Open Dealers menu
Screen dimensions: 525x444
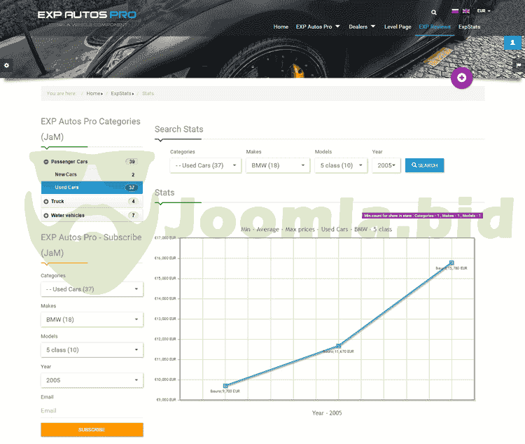pyautogui.click(x=362, y=27)
